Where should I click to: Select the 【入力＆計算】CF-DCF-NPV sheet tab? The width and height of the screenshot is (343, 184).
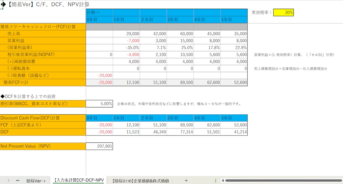78,180
